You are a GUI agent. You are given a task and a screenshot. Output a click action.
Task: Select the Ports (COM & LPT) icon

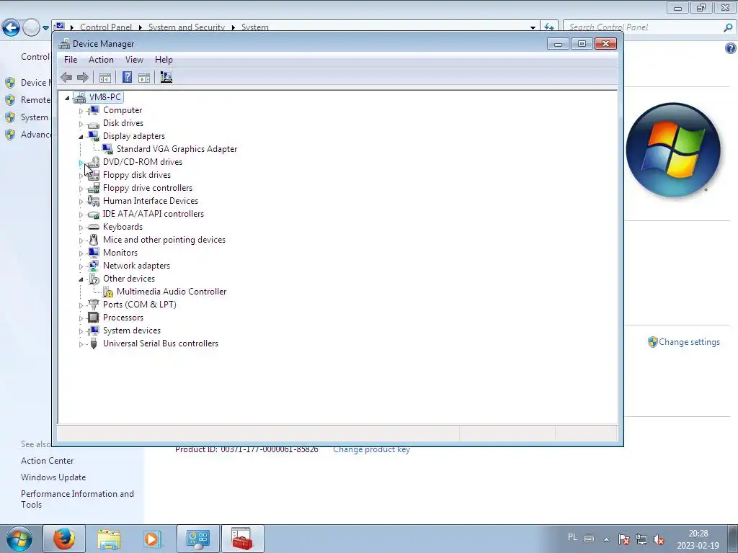point(94,305)
